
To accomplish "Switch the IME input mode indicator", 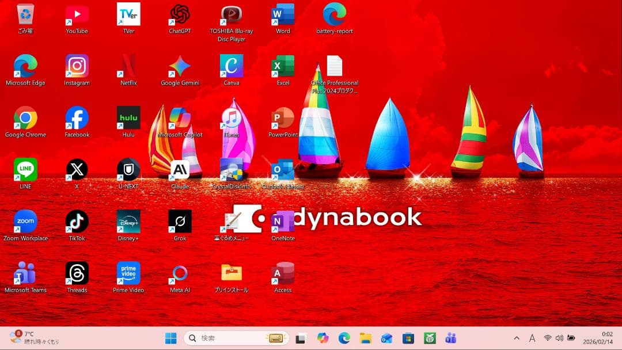I will tap(533, 338).
